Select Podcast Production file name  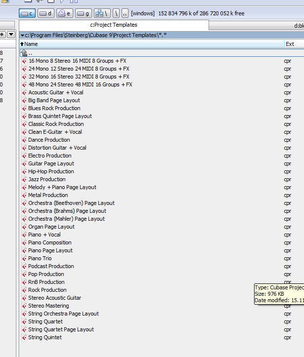[x=51, y=266]
